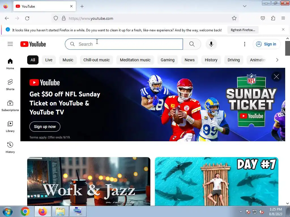The width and height of the screenshot is (290, 217).
Task: Expand the list all tabs chevron
Action: click(244, 6)
